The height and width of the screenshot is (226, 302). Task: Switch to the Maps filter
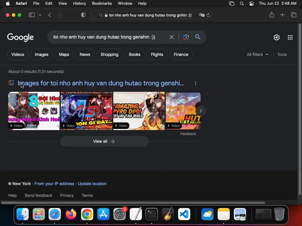[x=64, y=54]
